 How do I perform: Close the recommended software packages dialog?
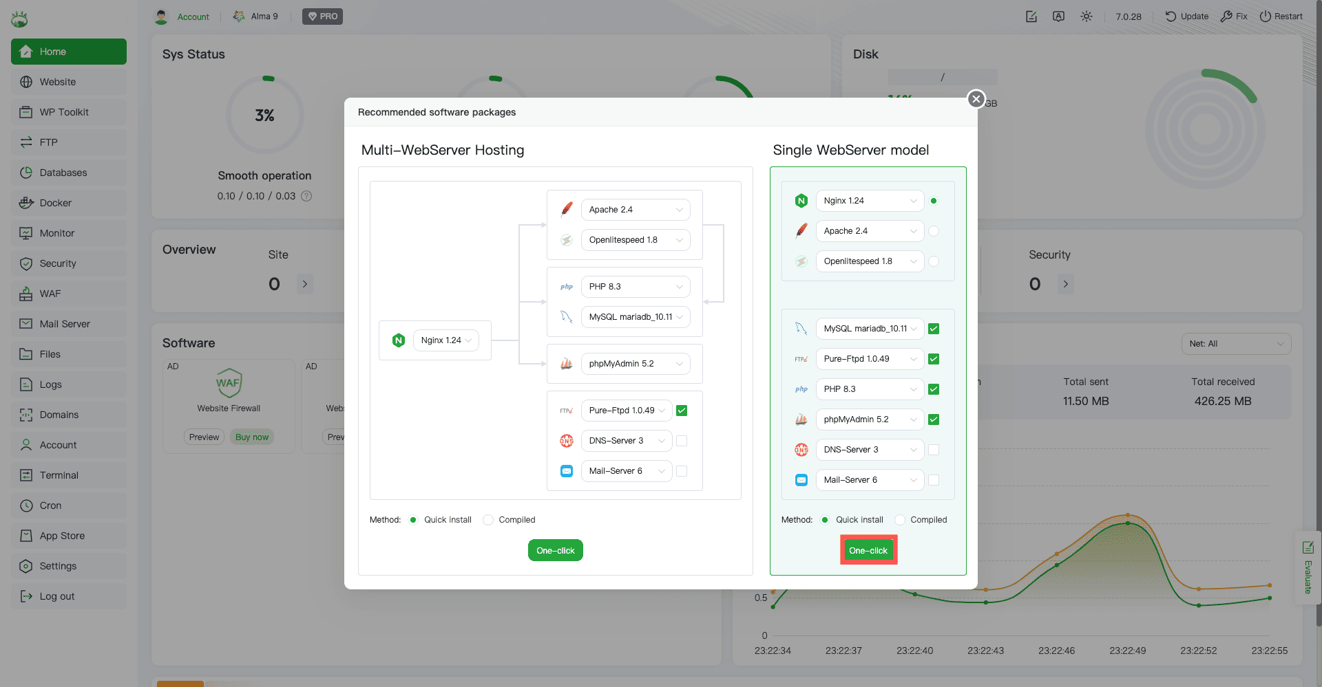(976, 99)
